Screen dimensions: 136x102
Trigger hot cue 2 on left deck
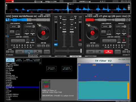coord(43,46)
